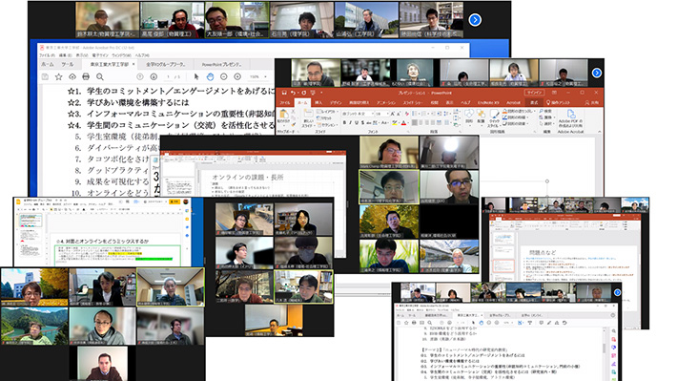Open the ヘルプ menu in the top-left Acrobat window
The width and height of the screenshot is (677, 381).
[142, 55]
